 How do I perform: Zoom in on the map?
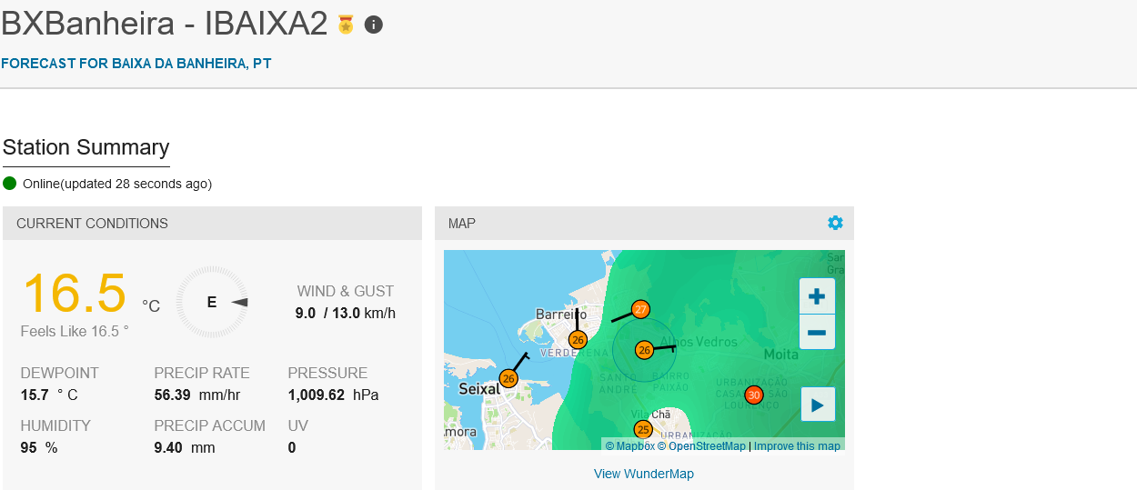click(x=817, y=296)
